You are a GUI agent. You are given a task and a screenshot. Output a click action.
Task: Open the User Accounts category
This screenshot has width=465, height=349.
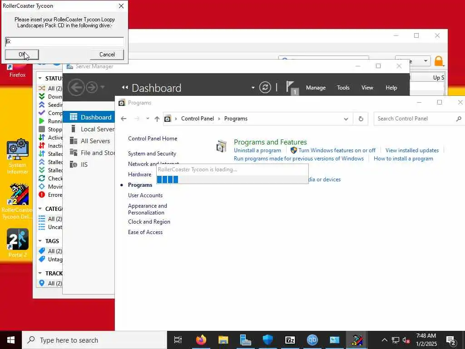[x=145, y=195]
